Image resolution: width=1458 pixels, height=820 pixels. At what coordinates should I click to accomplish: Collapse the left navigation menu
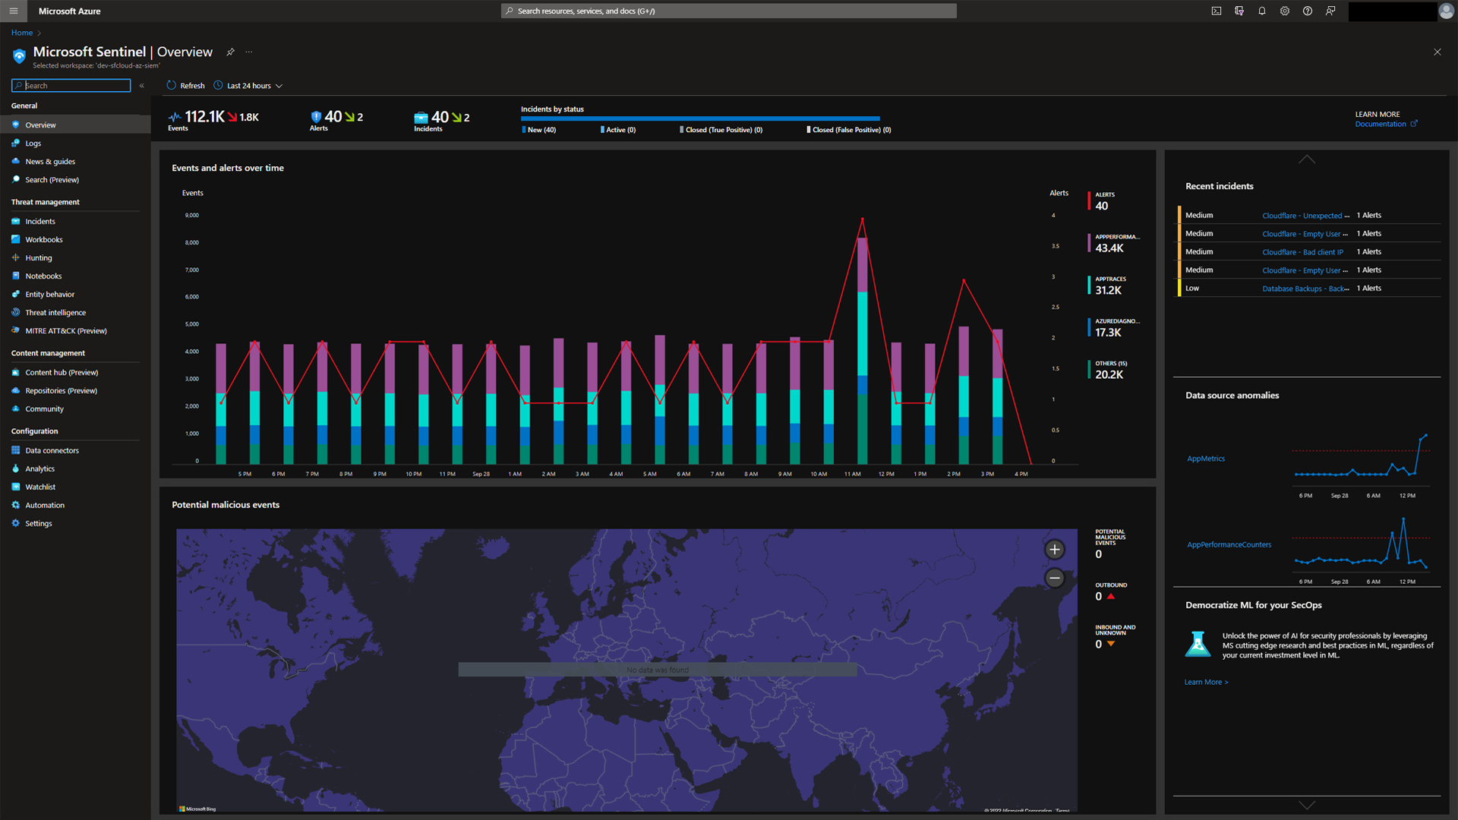coord(142,86)
